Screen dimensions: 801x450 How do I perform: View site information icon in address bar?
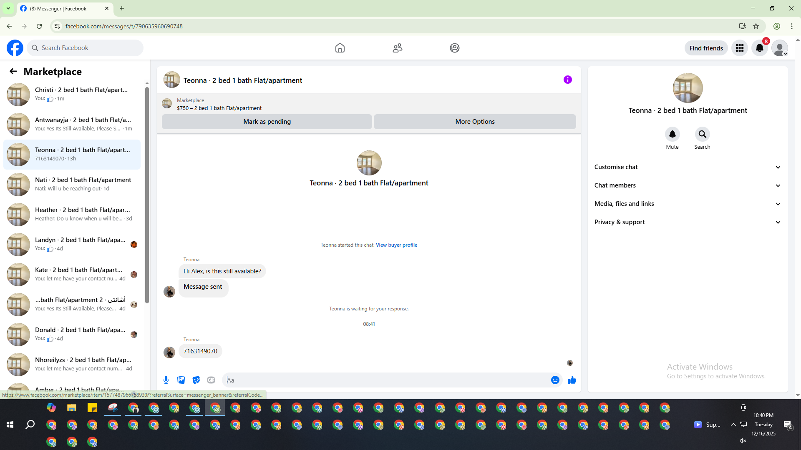(x=57, y=26)
